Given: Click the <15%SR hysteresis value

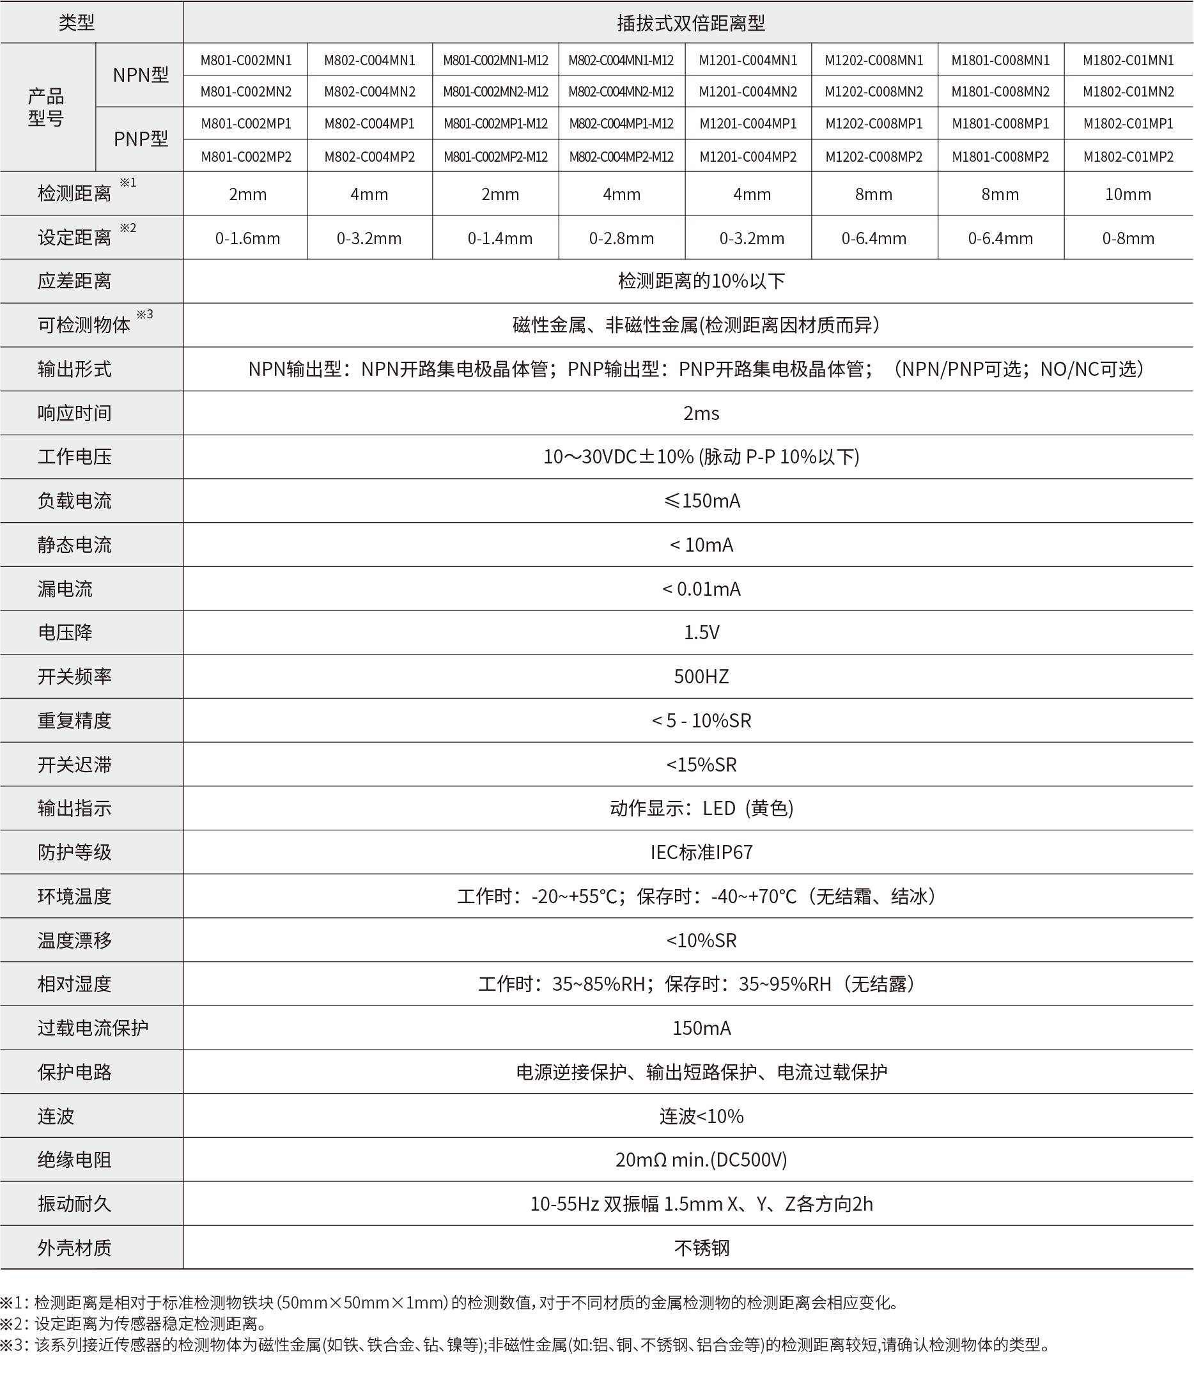Looking at the screenshot, I should point(701,765).
